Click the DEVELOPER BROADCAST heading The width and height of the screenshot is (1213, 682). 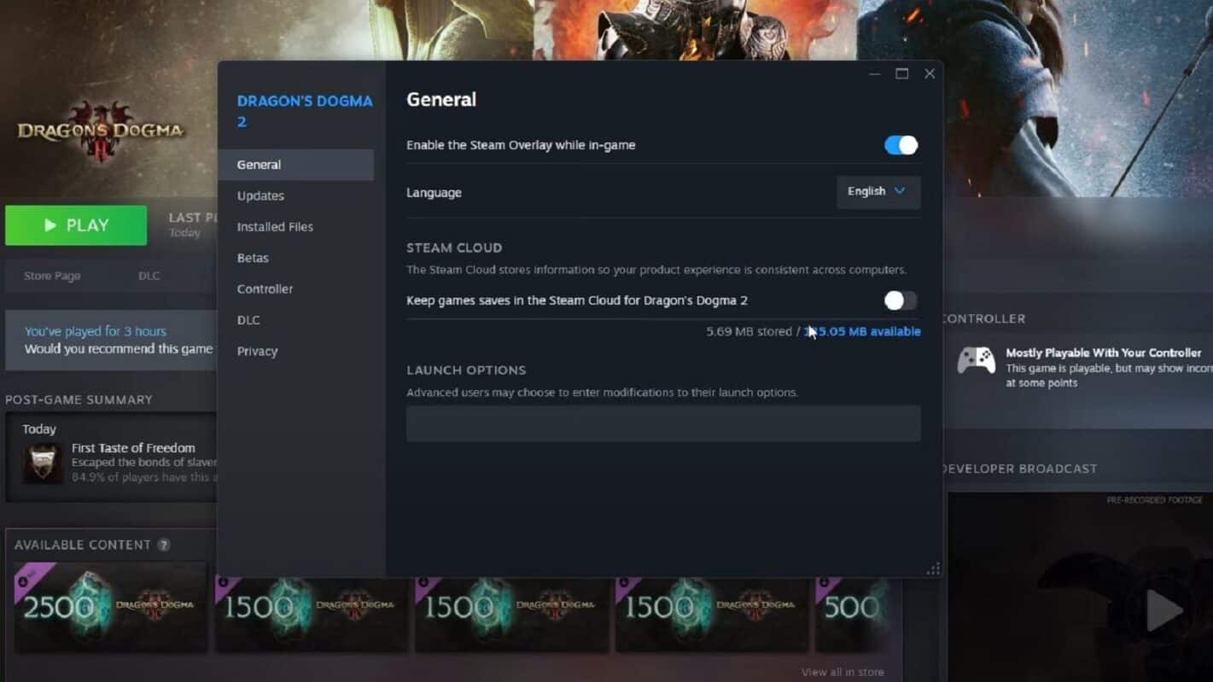click(x=1018, y=469)
